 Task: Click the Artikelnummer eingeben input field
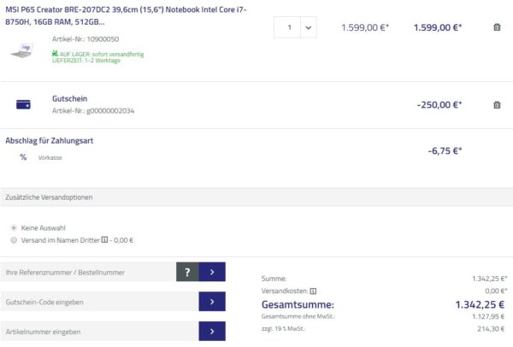click(98, 331)
